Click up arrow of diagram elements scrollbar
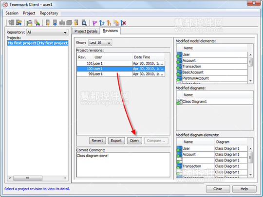The height and width of the screenshot is (197, 263). (x=250, y=148)
